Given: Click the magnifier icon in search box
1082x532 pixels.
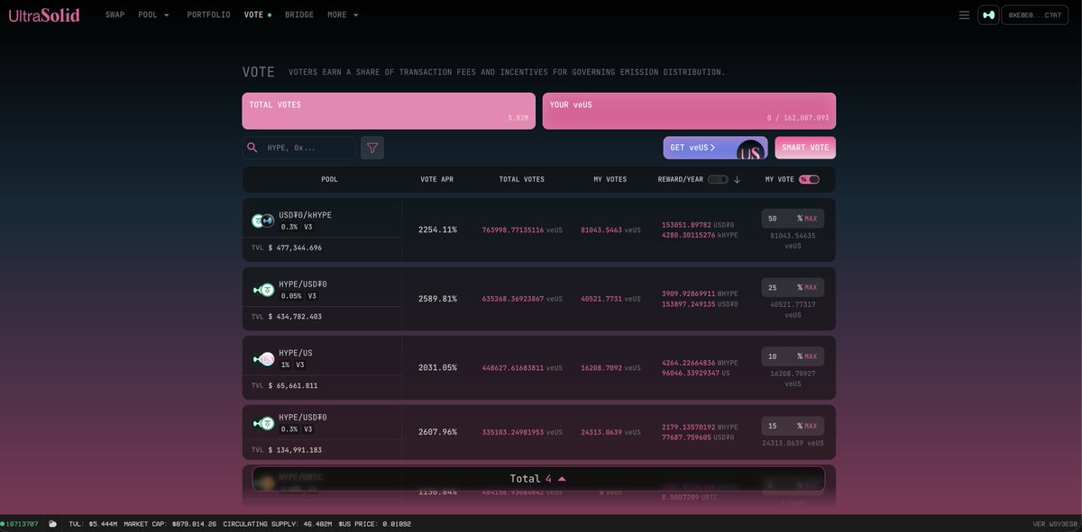Looking at the screenshot, I should [252, 148].
